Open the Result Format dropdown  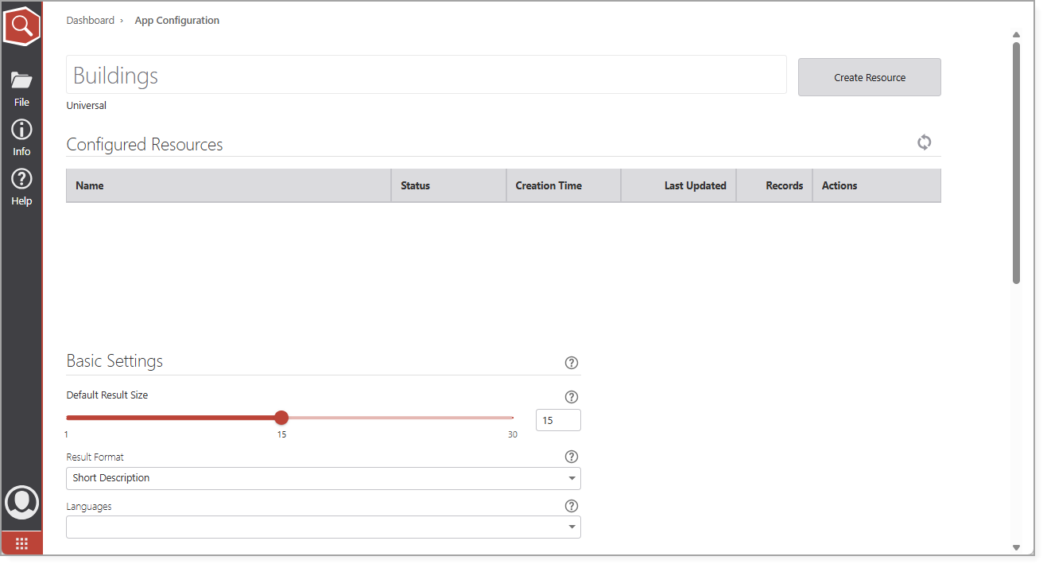coord(324,478)
